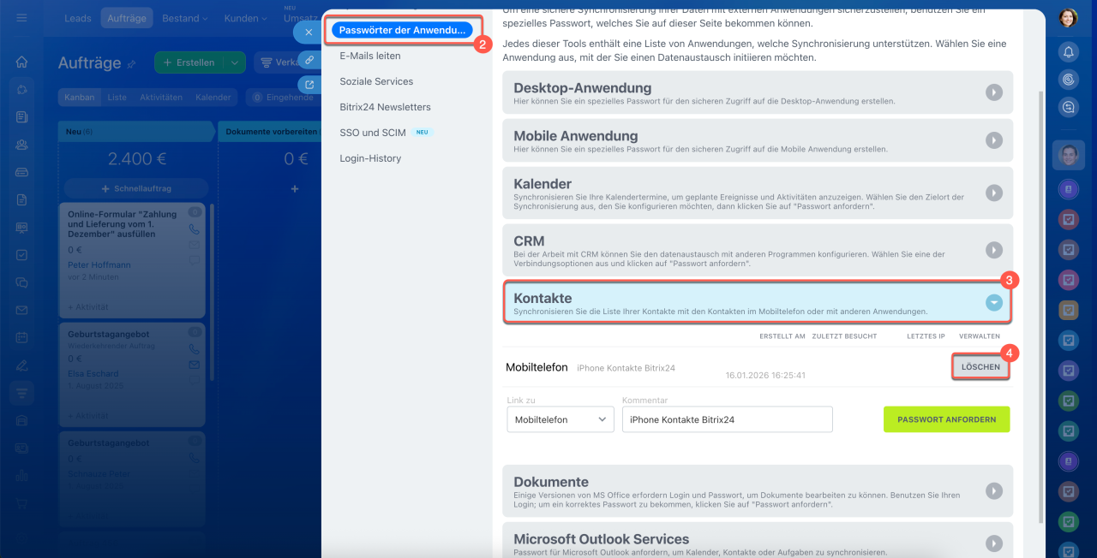Image resolution: width=1097 pixels, height=558 pixels.
Task: Open the tasks checkmark icon in left sidebar
Action: tap(21, 255)
